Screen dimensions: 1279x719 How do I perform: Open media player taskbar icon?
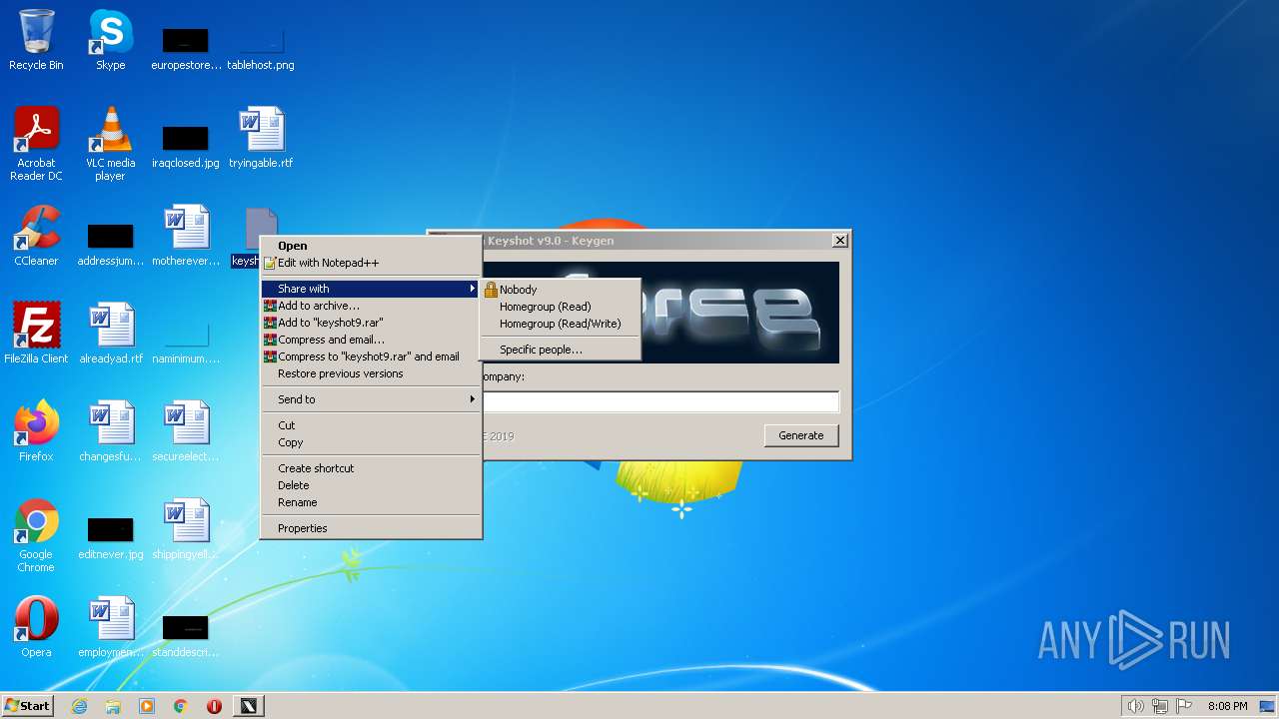coord(147,706)
